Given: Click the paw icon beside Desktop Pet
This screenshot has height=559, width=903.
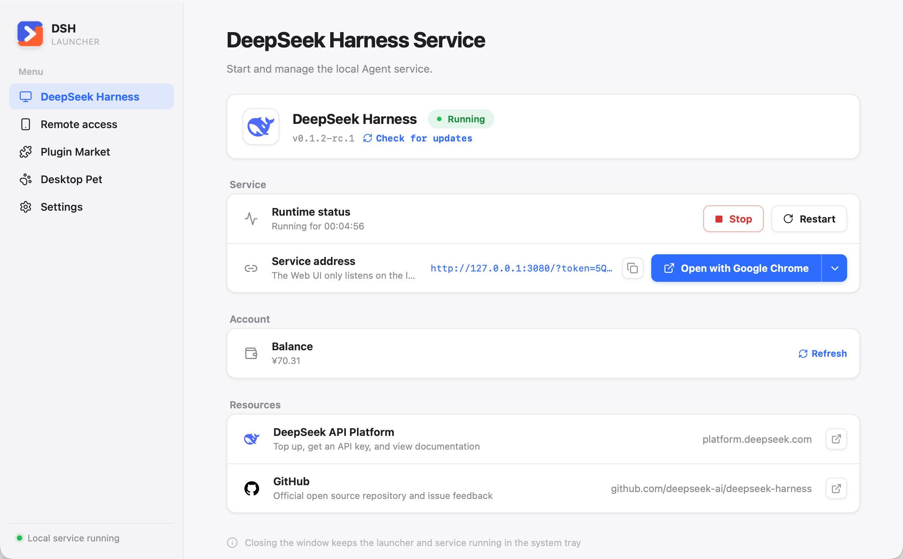Looking at the screenshot, I should coord(26,179).
